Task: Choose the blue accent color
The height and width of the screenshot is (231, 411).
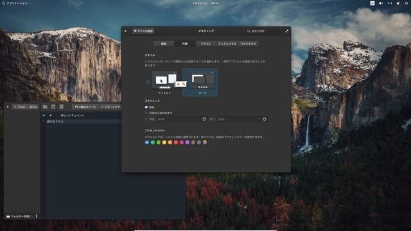Action: [147, 142]
